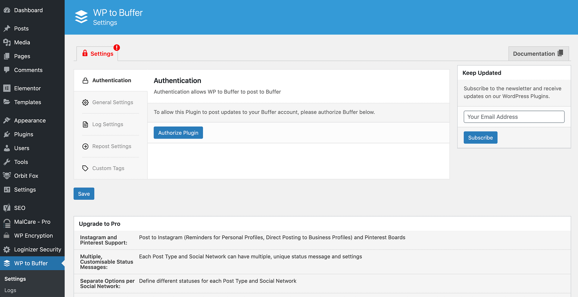Open the WP Encryption padlock icon
Viewport: 578px width, 297px height.
(x=7, y=236)
